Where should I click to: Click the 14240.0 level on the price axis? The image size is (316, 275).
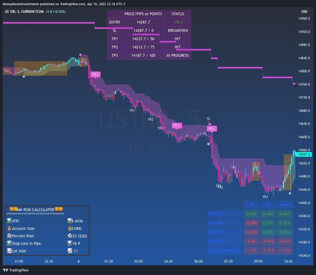304,255
